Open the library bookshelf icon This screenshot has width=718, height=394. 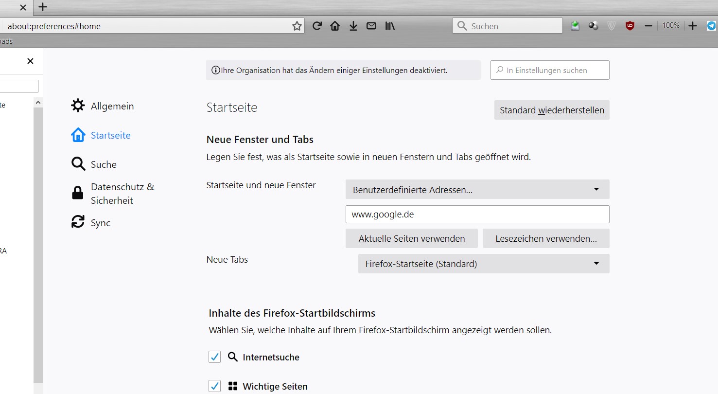coord(390,26)
